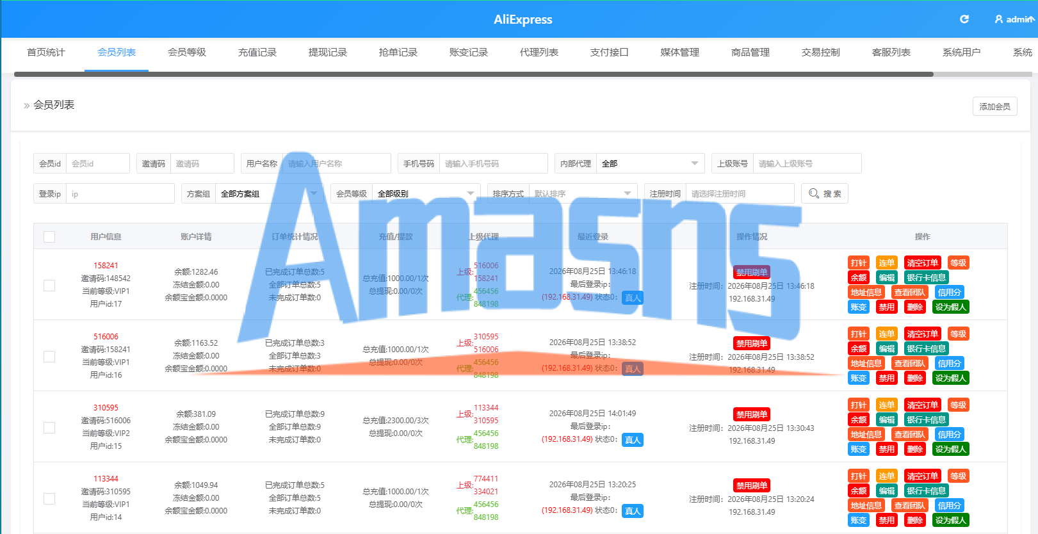Click 设为假人 for member 310595
Image resolution: width=1038 pixels, height=534 pixels.
coord(950,449)
